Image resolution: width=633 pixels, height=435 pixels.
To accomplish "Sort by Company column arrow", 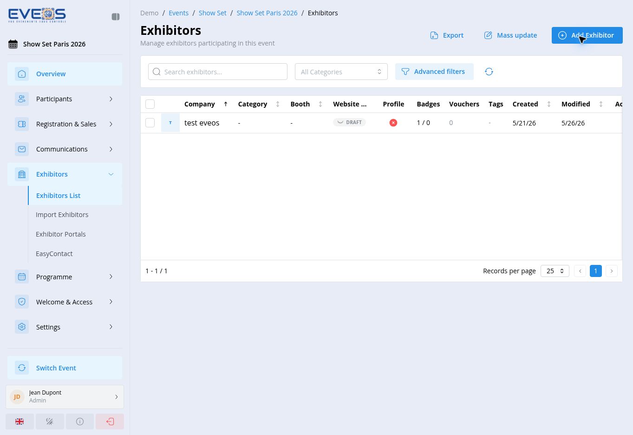I will (x=226, y=104).
